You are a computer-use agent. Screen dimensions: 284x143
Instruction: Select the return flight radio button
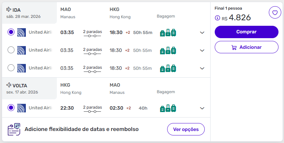tap(11, 108)
